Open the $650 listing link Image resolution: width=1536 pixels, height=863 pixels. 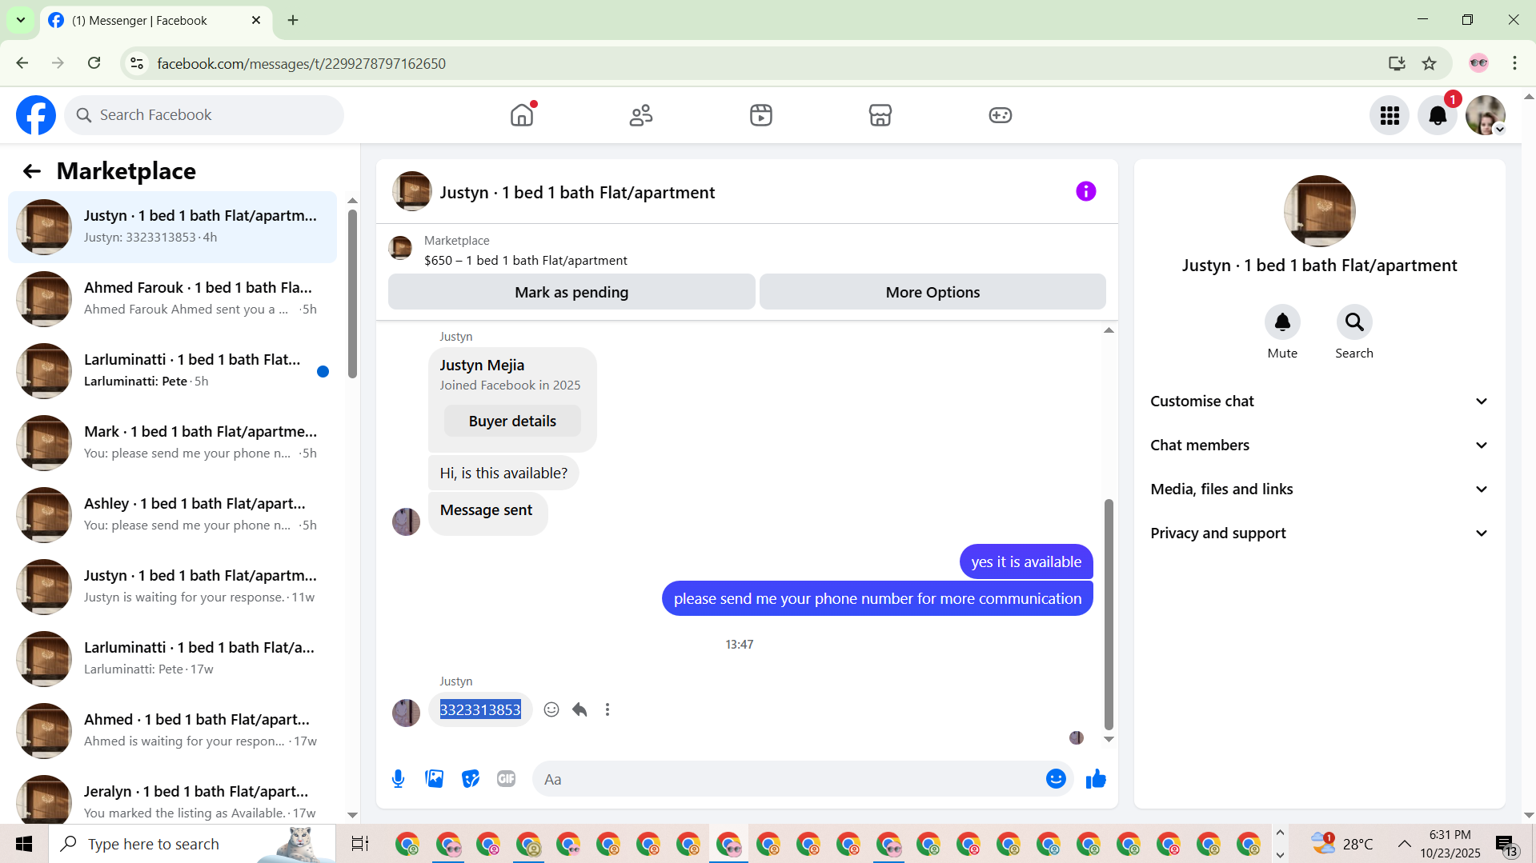tap(525, 261)
